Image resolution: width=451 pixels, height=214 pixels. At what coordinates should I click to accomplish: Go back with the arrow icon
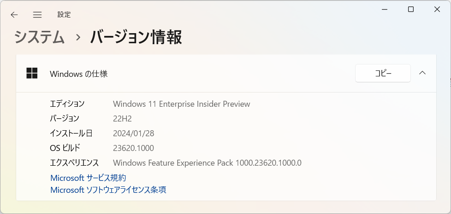point(14,15)
